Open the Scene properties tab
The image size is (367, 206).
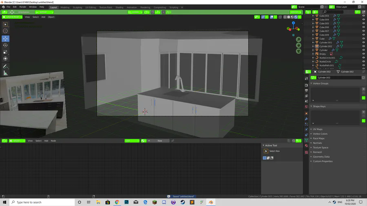306,101
